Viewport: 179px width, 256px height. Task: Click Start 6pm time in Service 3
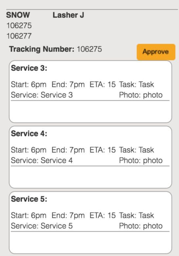29,84
